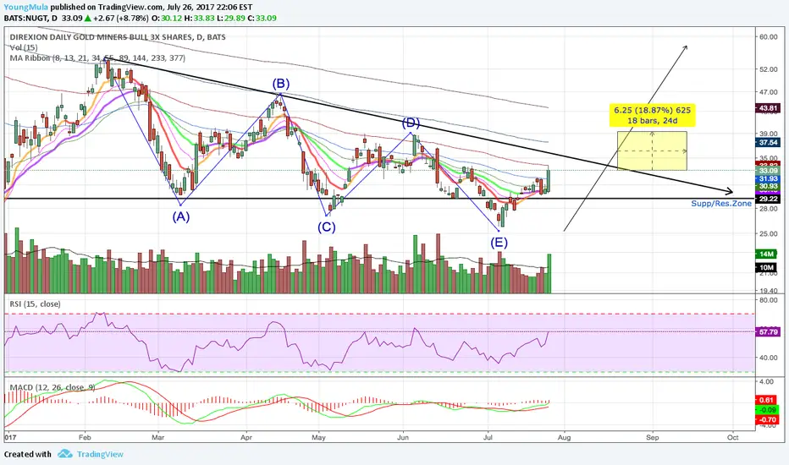Click the Oct date axis label
789x465 pixels.
pos(733,437)
